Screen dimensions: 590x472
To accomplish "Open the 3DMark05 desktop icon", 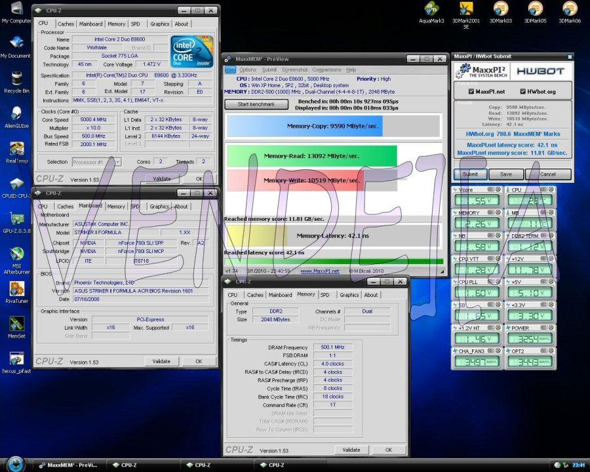I will 535,12.
